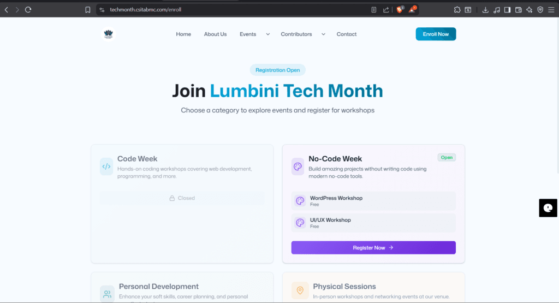Click the share page icon
The width and height of the screenshot is (559, 303).
[x=386, y=10]
